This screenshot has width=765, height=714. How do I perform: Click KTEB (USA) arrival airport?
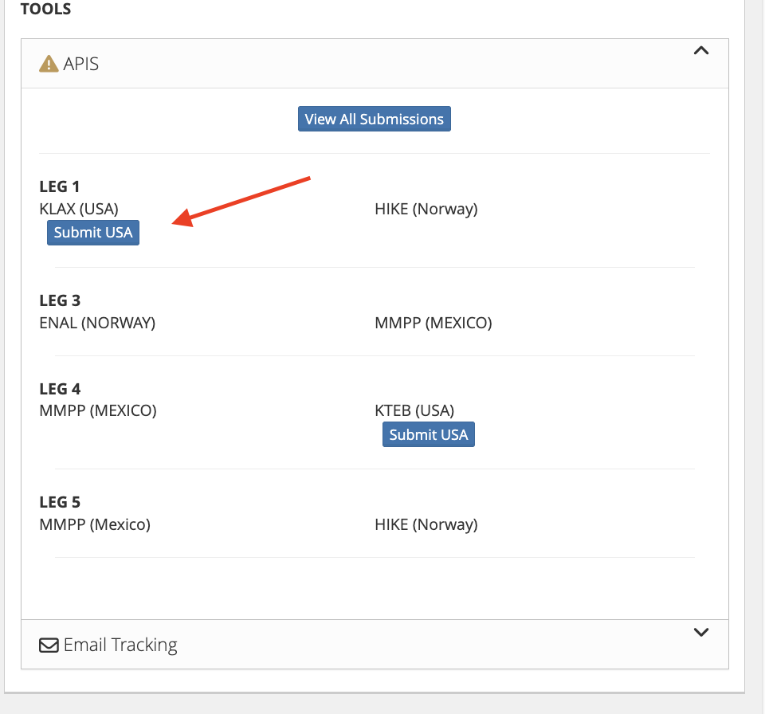(414, 410)
